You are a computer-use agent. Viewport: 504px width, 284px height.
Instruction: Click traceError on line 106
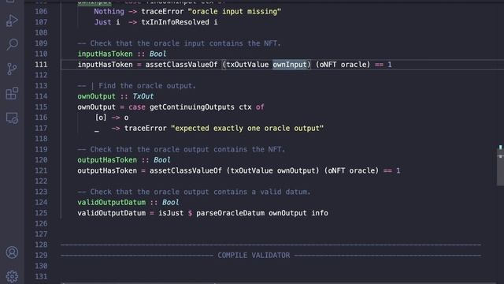click(162, 12)
